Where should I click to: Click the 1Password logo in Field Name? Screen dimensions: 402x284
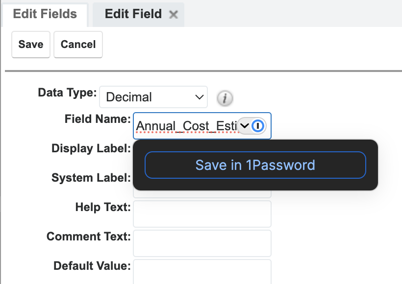pyautogui.click(x=258, y=126)
